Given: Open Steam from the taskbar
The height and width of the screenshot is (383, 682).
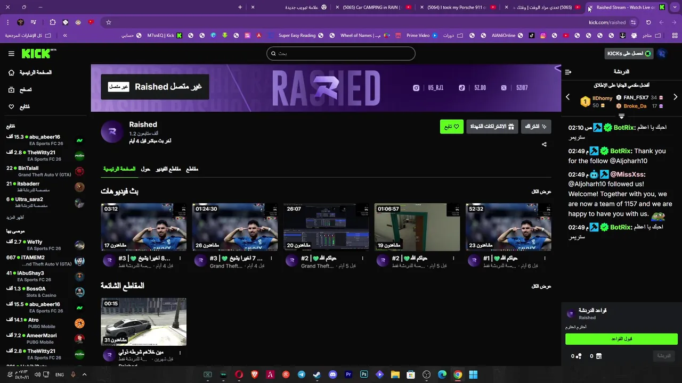Looking at the screenshot, I should [x=317, y=374].
